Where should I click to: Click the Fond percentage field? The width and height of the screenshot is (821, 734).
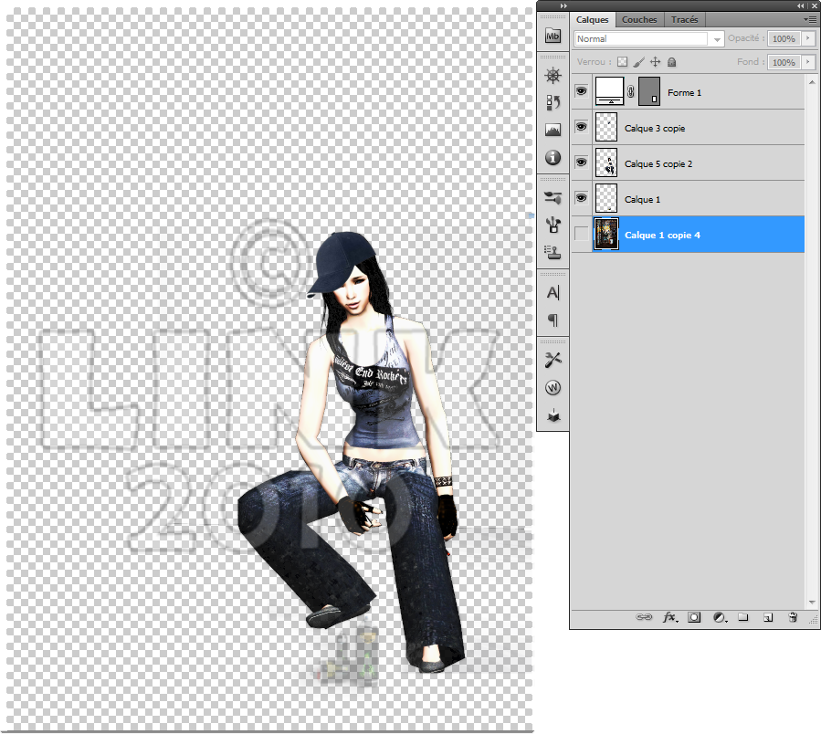(783, 62)
